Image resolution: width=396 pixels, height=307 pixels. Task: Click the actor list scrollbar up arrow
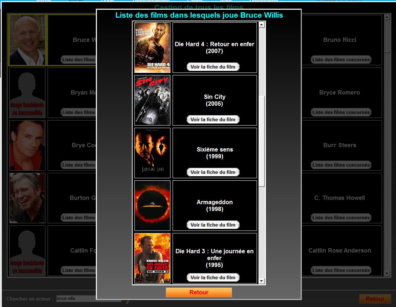(x=387, y=17)
